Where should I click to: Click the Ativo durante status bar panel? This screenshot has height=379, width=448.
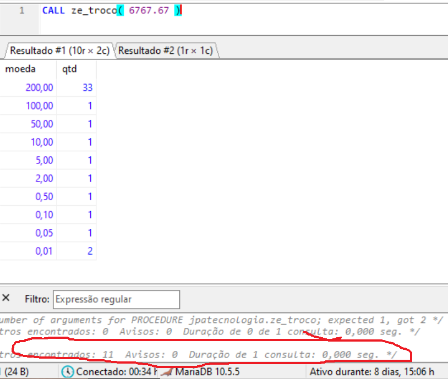click(x=373, y=372)
